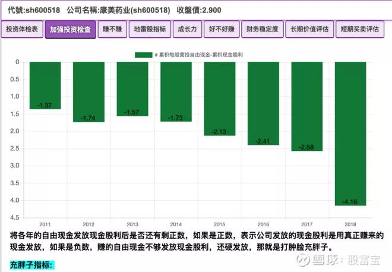
Task: Click the 2012 bar labeled -1.74
Action: point(88,91)
